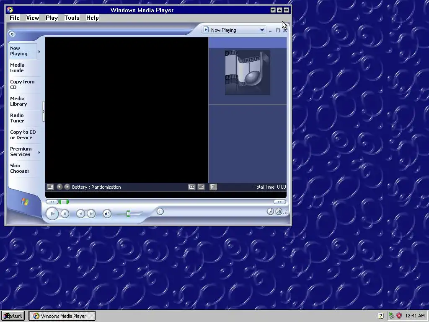Change player color with the brush icon

pos(270,211)
